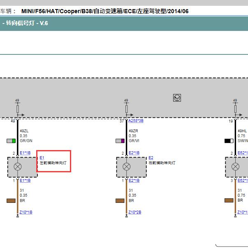The height and width of the screenshot is (249, 248).
Task: Click the black/white wire color swatch
Action: pos(229,141)
